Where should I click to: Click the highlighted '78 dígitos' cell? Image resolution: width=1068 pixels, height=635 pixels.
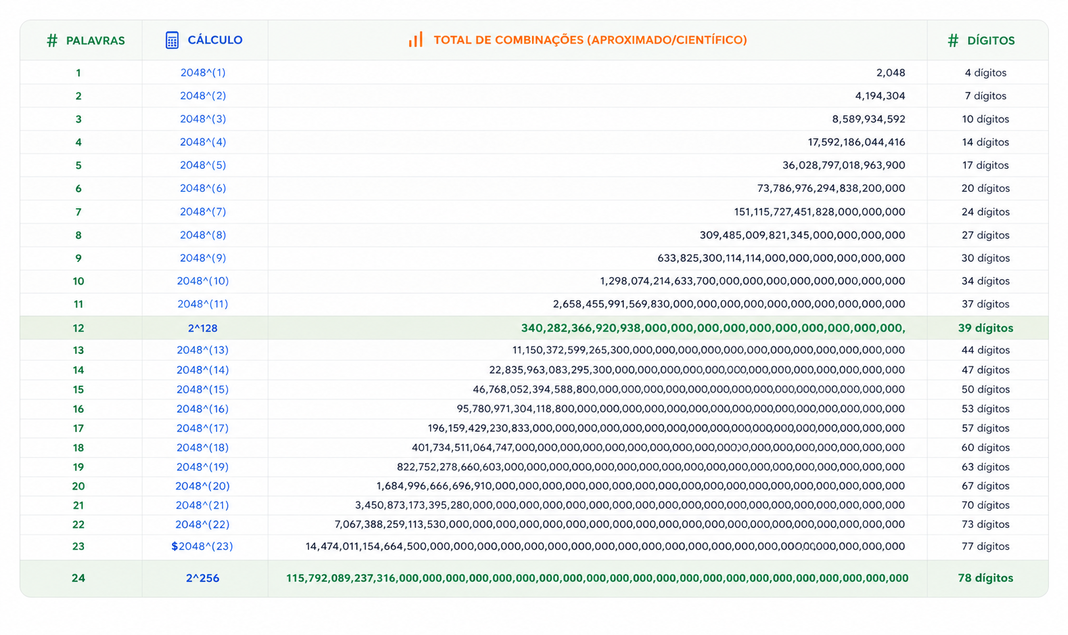[985, 578]
